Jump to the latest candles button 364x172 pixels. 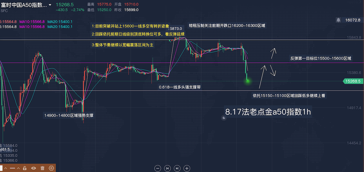point(177,168)
